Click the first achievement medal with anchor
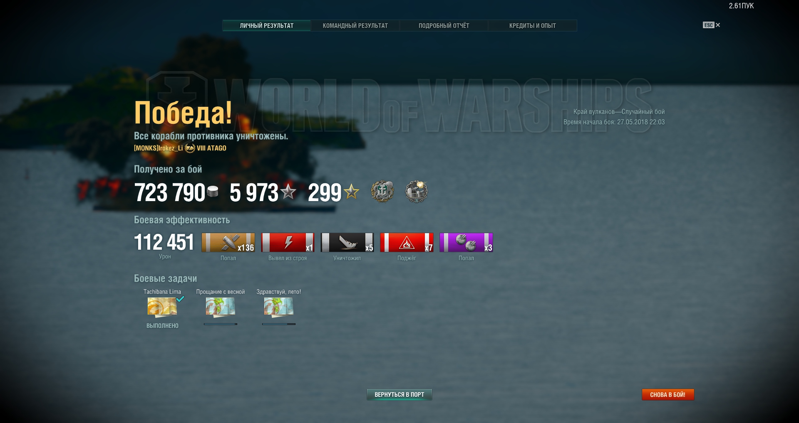This screenshot has height=423, width=799. click(x=382, y=192)
